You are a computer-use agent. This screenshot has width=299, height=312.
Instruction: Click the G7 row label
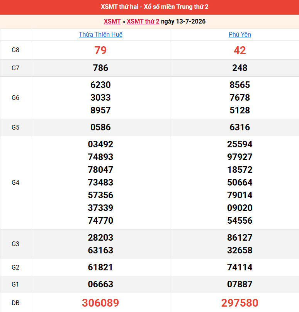pos(15,68)
